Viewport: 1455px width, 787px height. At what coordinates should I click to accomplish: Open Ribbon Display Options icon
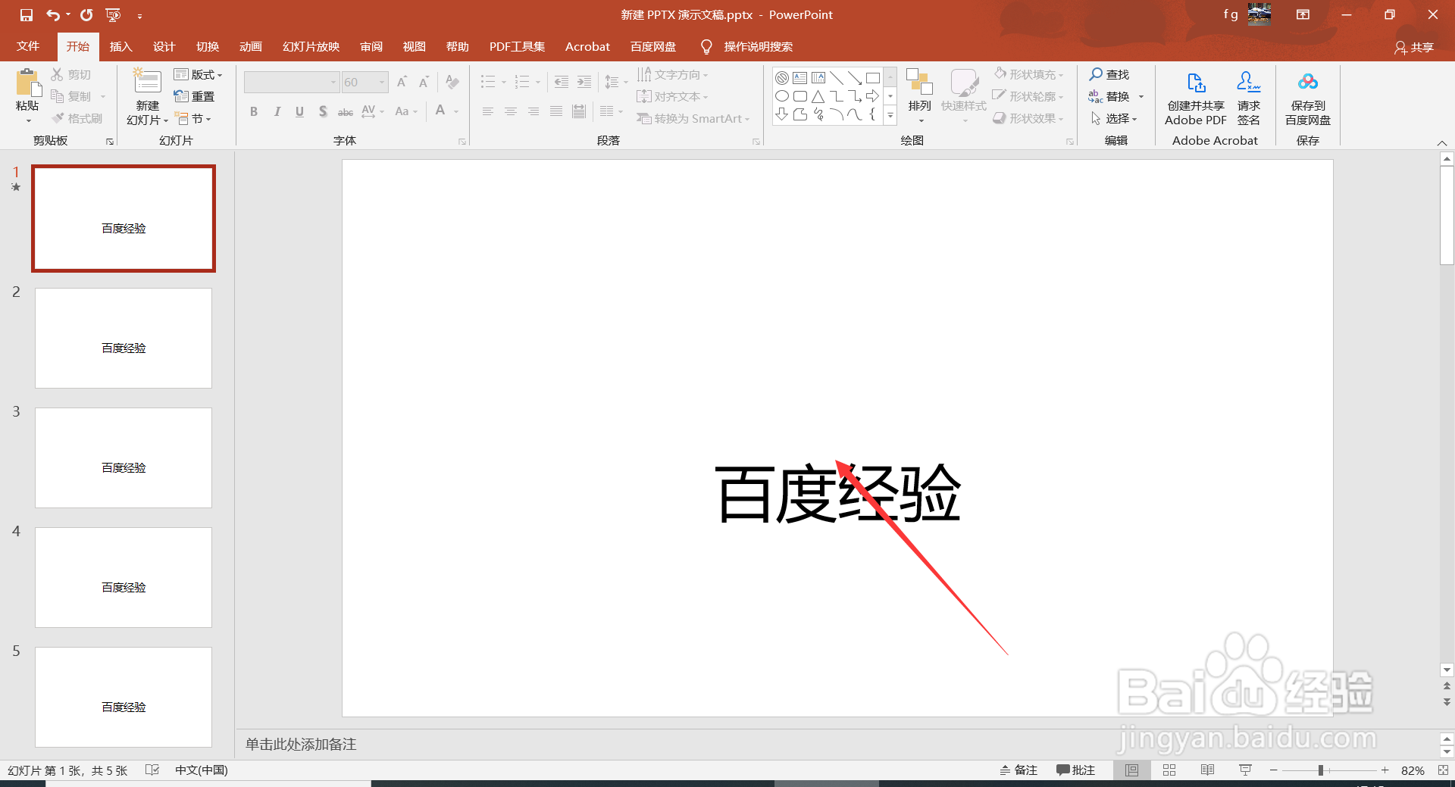click(1303, 15)
